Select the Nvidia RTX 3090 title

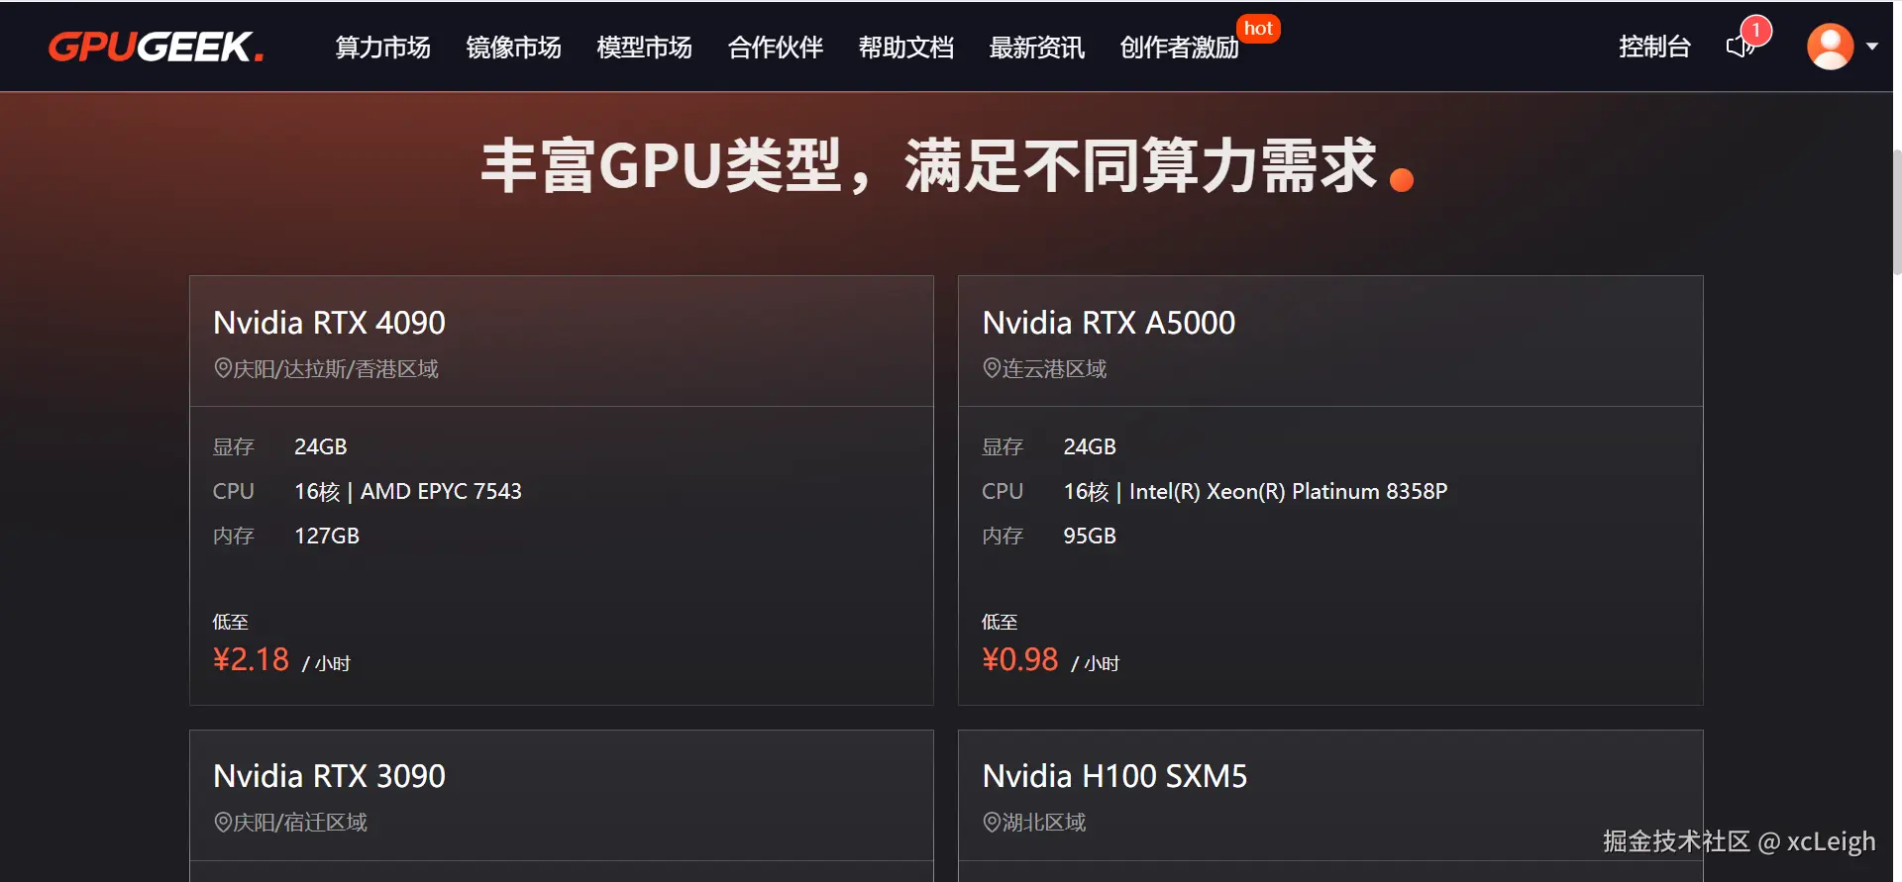coord(329,776)
